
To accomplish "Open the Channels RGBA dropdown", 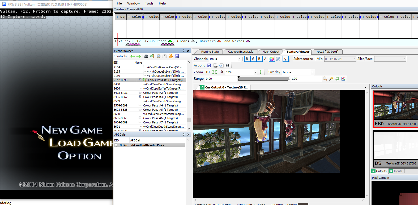I will click(x=225, y=59).
